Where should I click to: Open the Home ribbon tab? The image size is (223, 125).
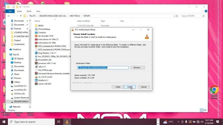[20, 11]
